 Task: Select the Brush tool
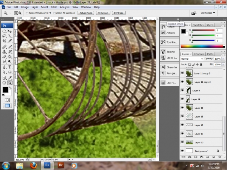tap(10, 47)
